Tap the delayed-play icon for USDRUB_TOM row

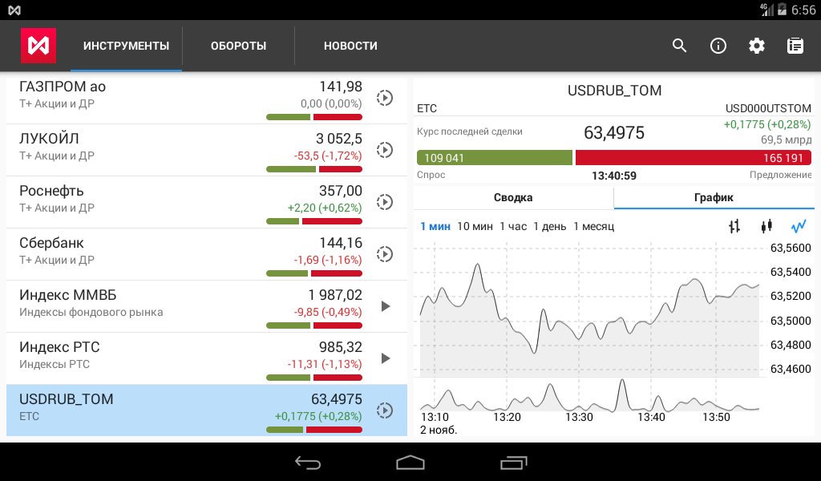385,410
